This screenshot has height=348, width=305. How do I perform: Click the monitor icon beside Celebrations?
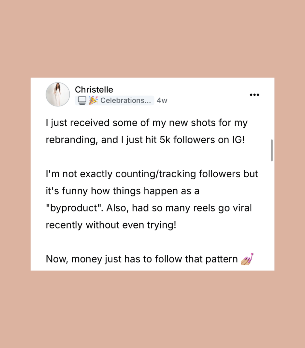(82, 101)
